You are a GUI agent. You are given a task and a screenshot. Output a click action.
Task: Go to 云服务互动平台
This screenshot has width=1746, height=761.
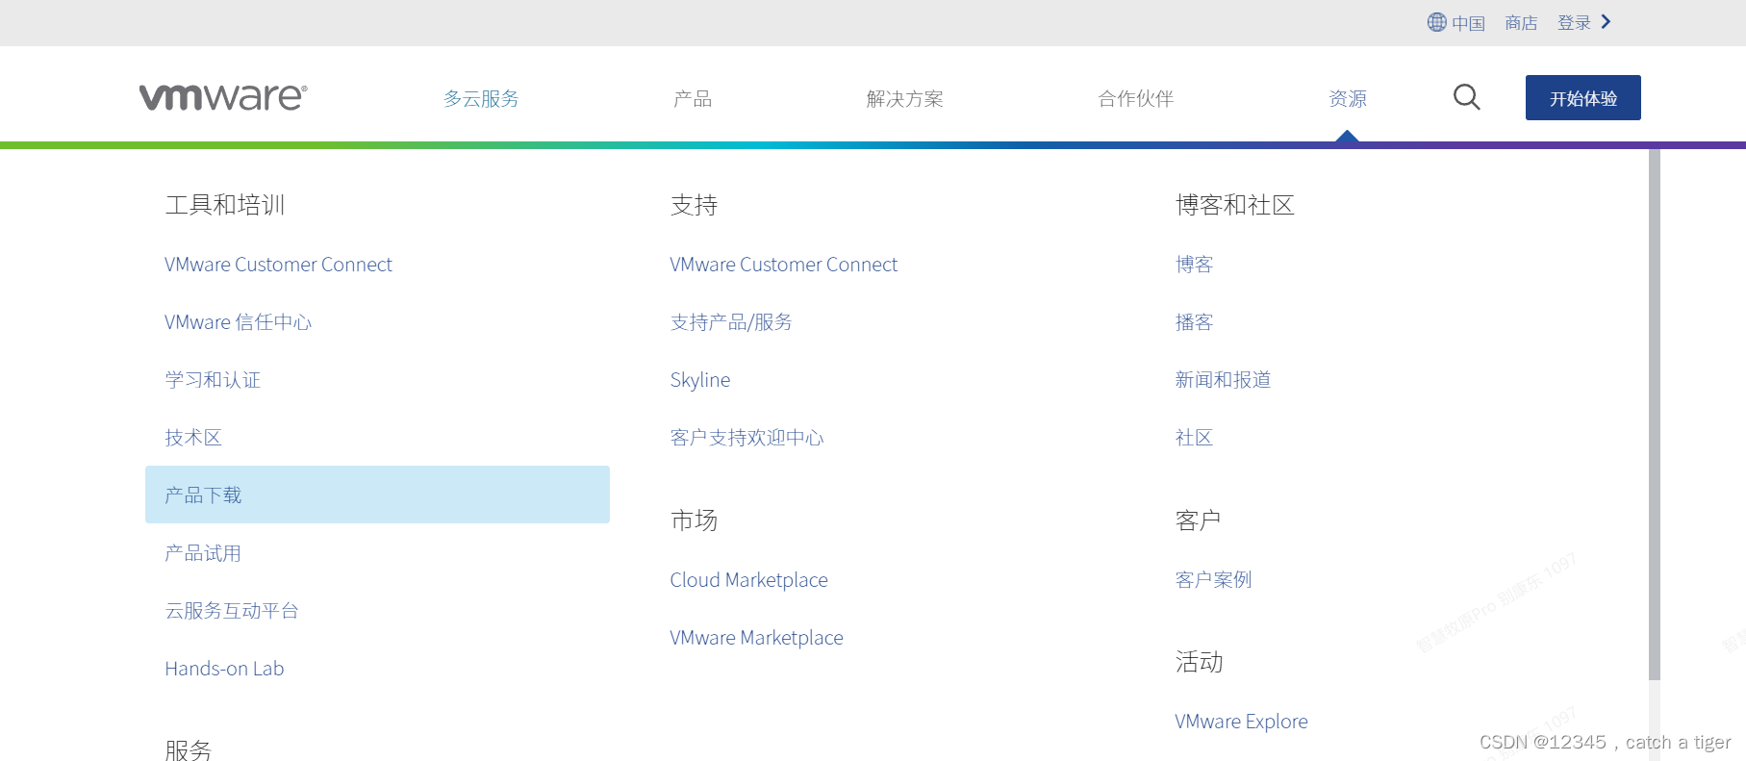click(232, 611)
